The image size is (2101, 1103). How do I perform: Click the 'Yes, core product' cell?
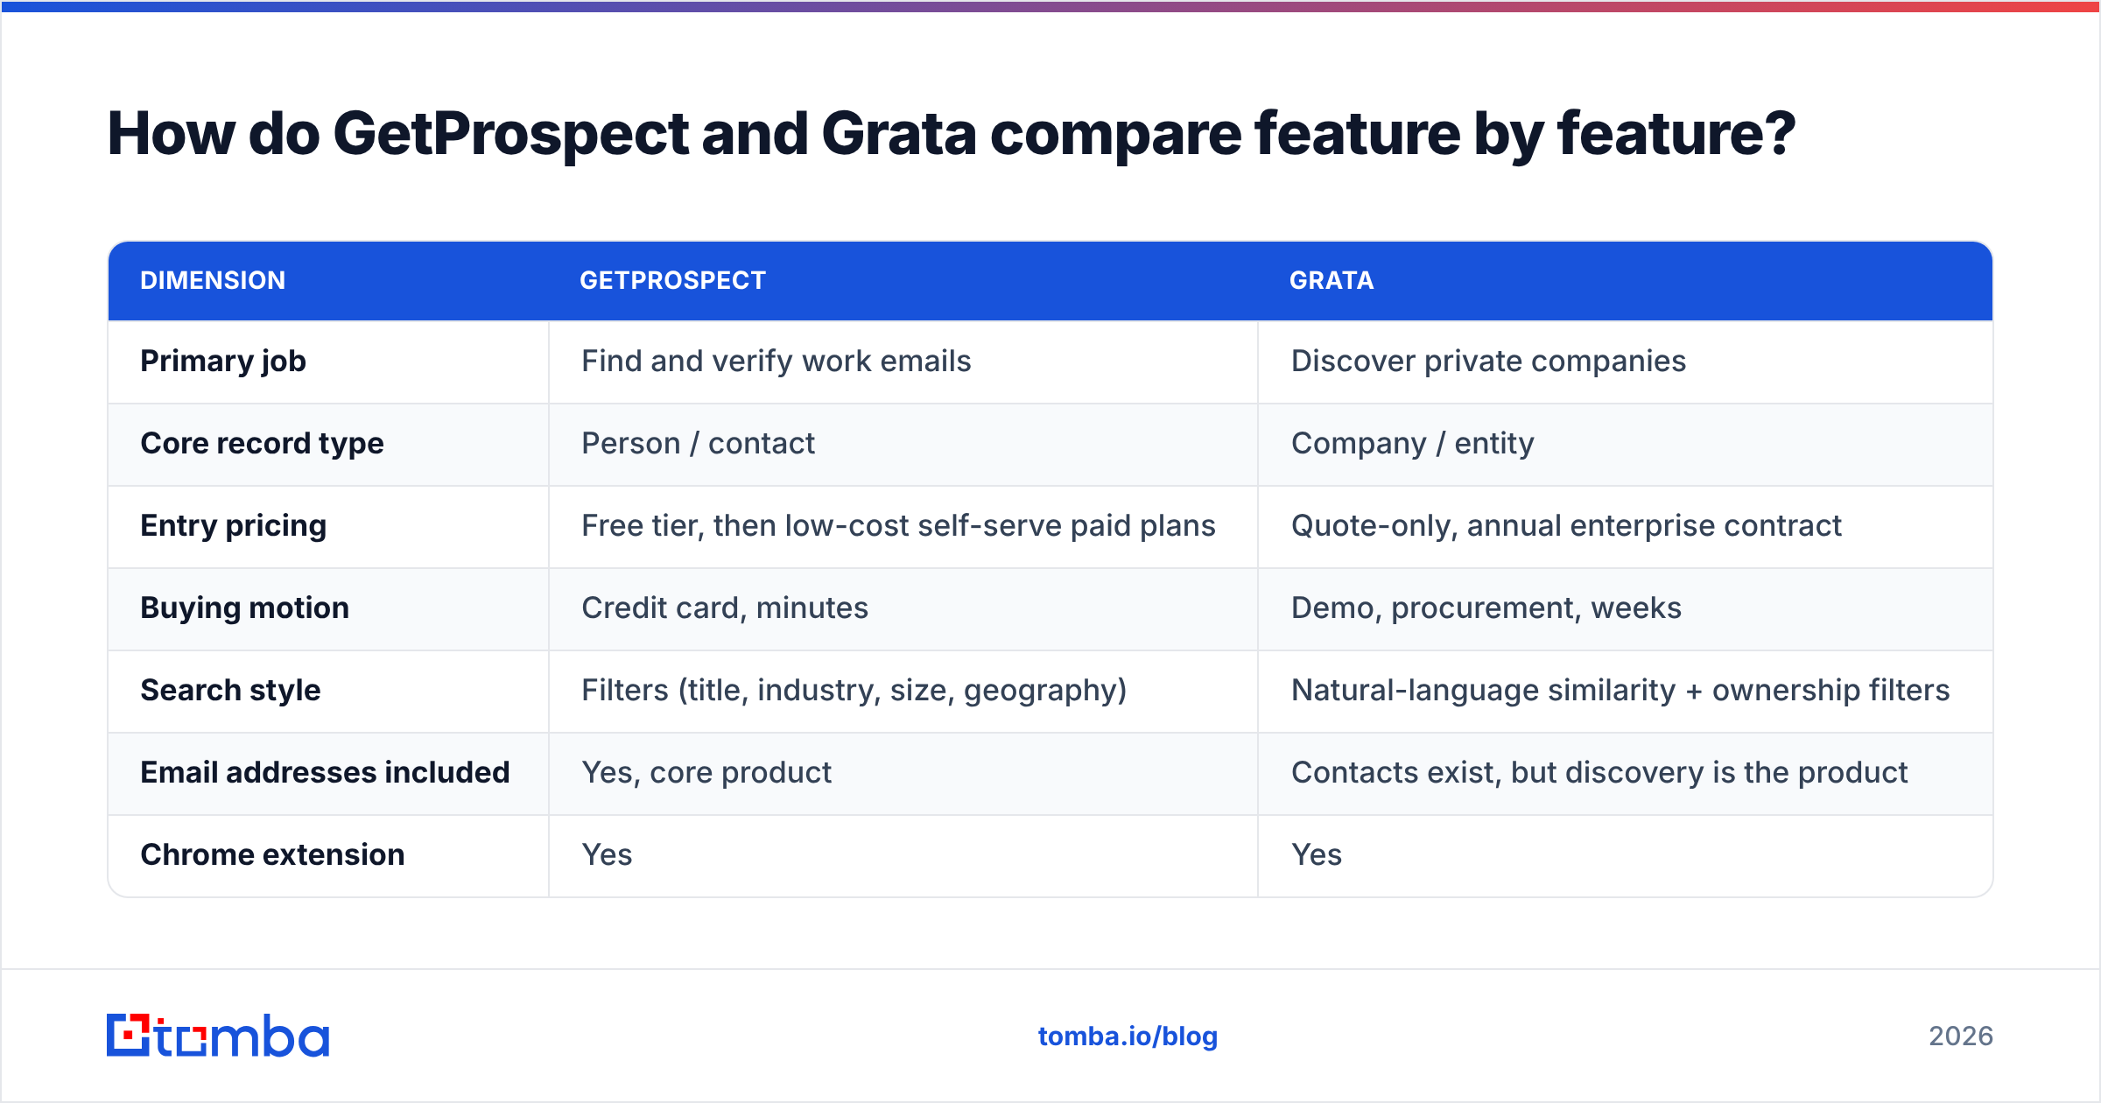click(706, 773)
